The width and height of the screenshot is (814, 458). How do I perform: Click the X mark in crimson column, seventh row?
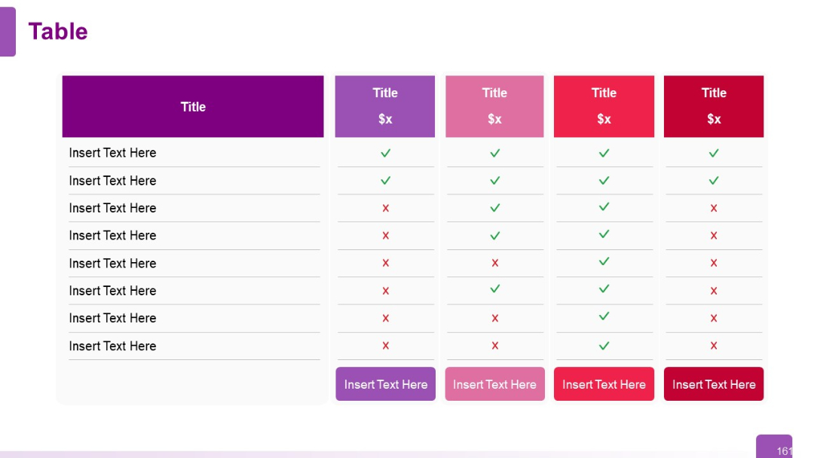pos(714,318)
